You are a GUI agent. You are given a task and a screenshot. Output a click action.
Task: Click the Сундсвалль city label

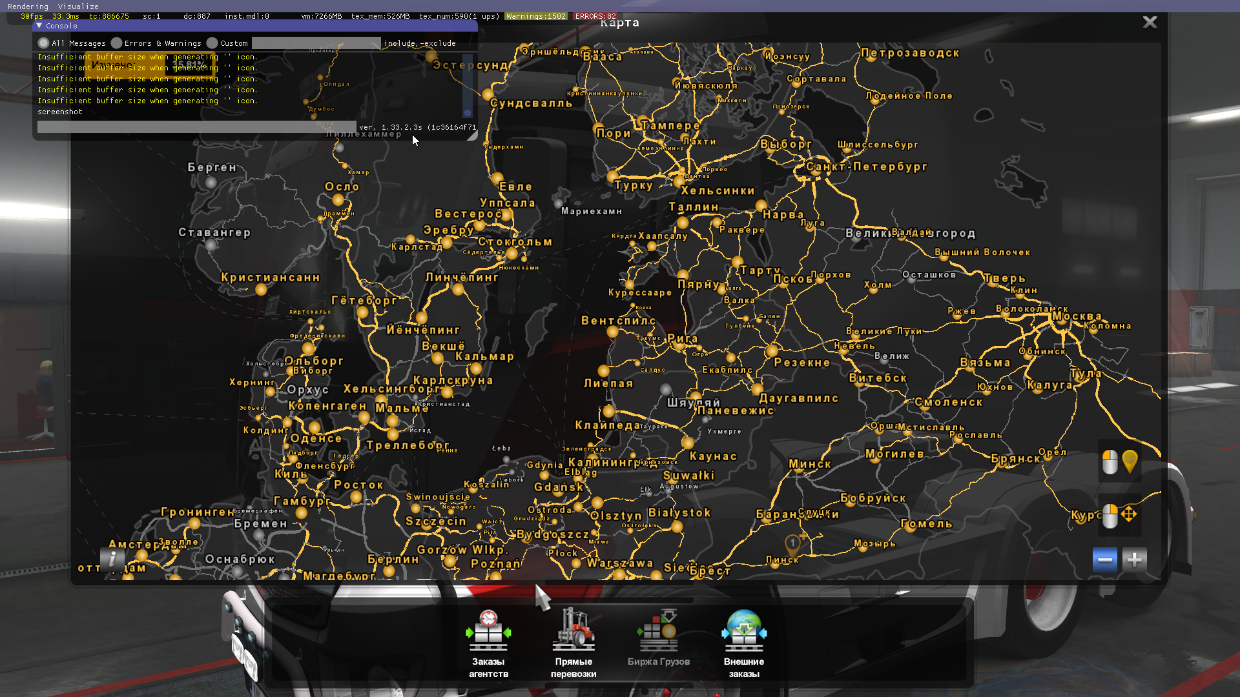(x=532, y=103)
